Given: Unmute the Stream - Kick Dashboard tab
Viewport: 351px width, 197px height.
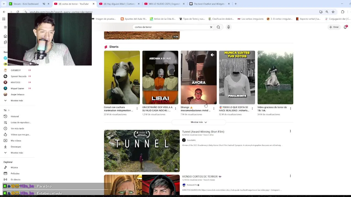Looking at the screenshot, I should coord(44,4).
